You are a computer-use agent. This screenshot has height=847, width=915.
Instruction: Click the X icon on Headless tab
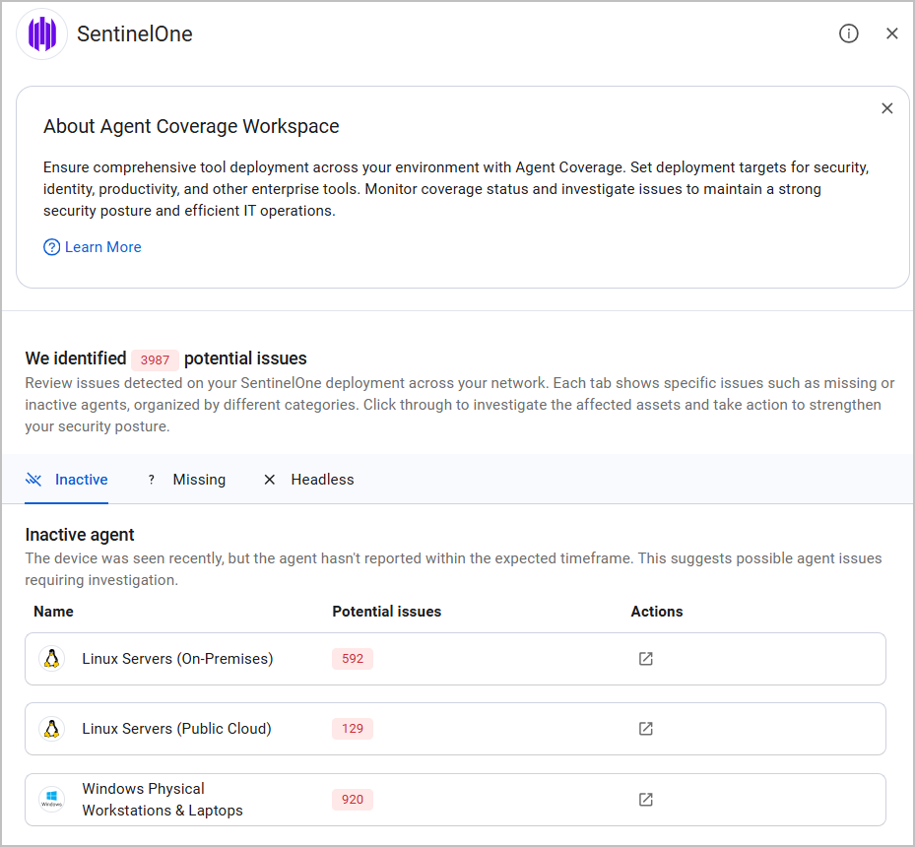coord(269,480)
